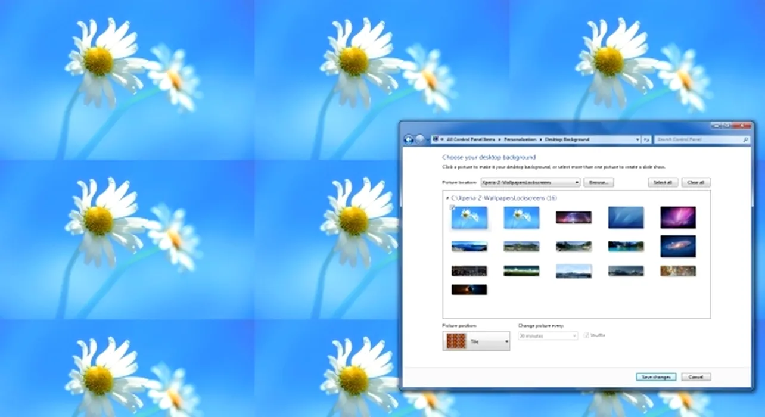Click Personalization in the breadcrumb path
The image size is (765, 417).
pyautogui.click(x=520, y=139)
